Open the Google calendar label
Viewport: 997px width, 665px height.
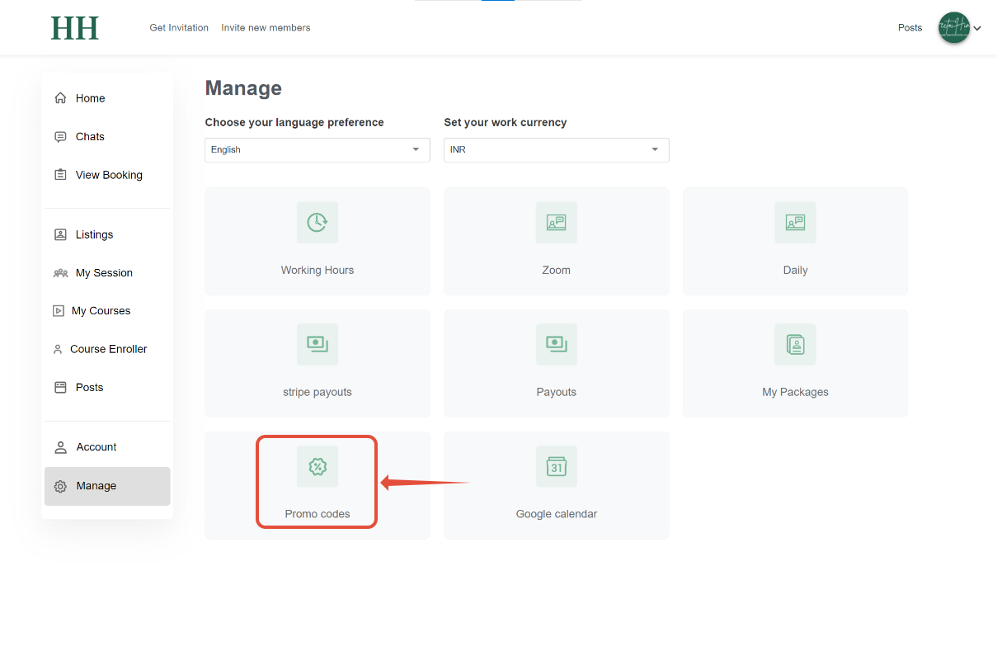(x=557, y=514)
